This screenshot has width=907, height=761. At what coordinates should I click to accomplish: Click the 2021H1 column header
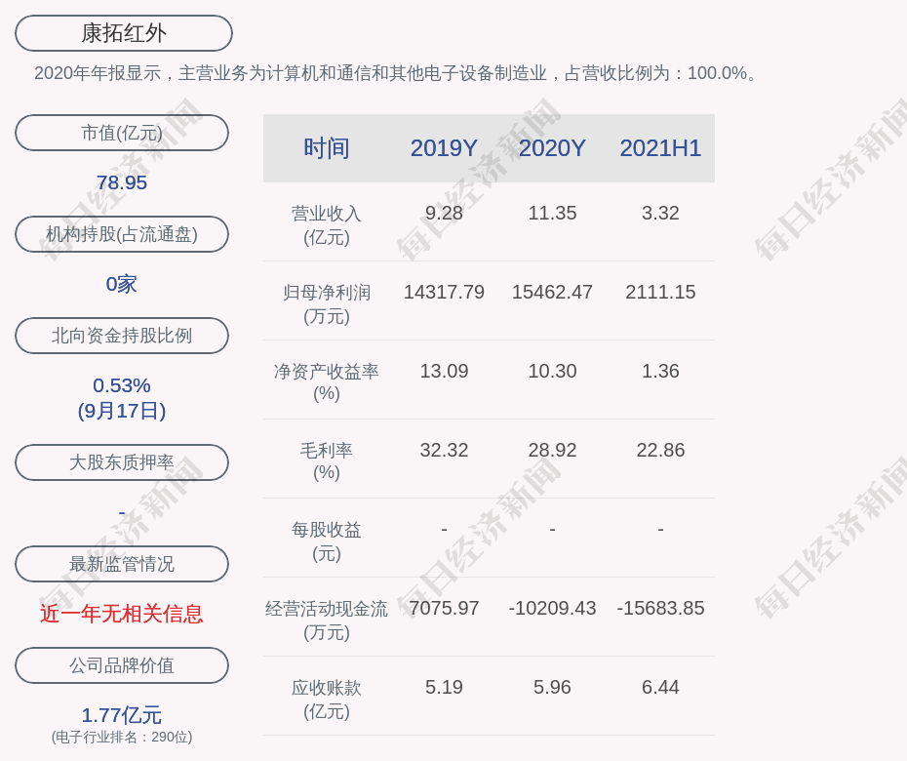[660, 148]
